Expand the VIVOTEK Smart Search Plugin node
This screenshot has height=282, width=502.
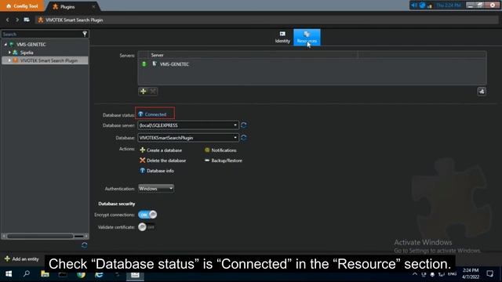pos(9,60)
